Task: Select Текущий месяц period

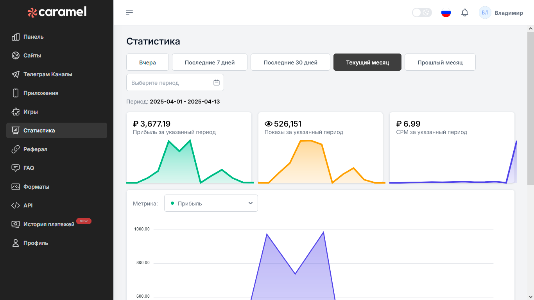Action: point(367,62)
